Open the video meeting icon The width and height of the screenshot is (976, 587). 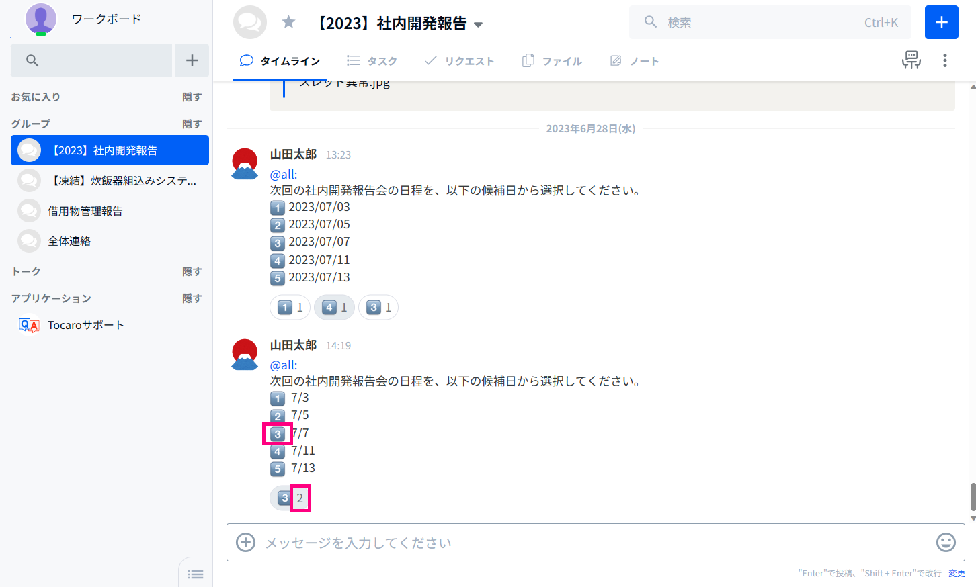pyautogui.click(x=911, y=60)
